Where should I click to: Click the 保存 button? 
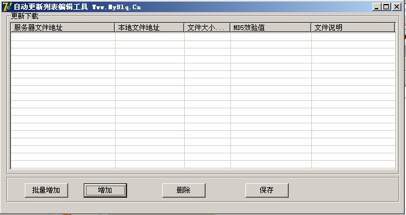pyautogui.click(x=267, y=190)
